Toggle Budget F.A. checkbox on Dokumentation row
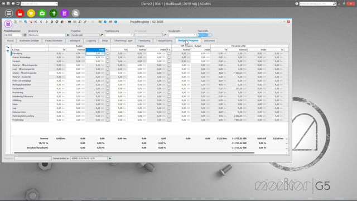 [108, 112]
